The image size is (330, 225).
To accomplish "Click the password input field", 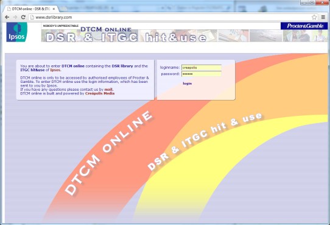I will (x=202, y=74).
